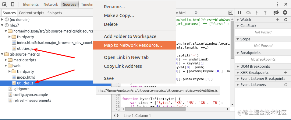
Task: Toggle device mode phone icon
Action: tap(12, 5)
